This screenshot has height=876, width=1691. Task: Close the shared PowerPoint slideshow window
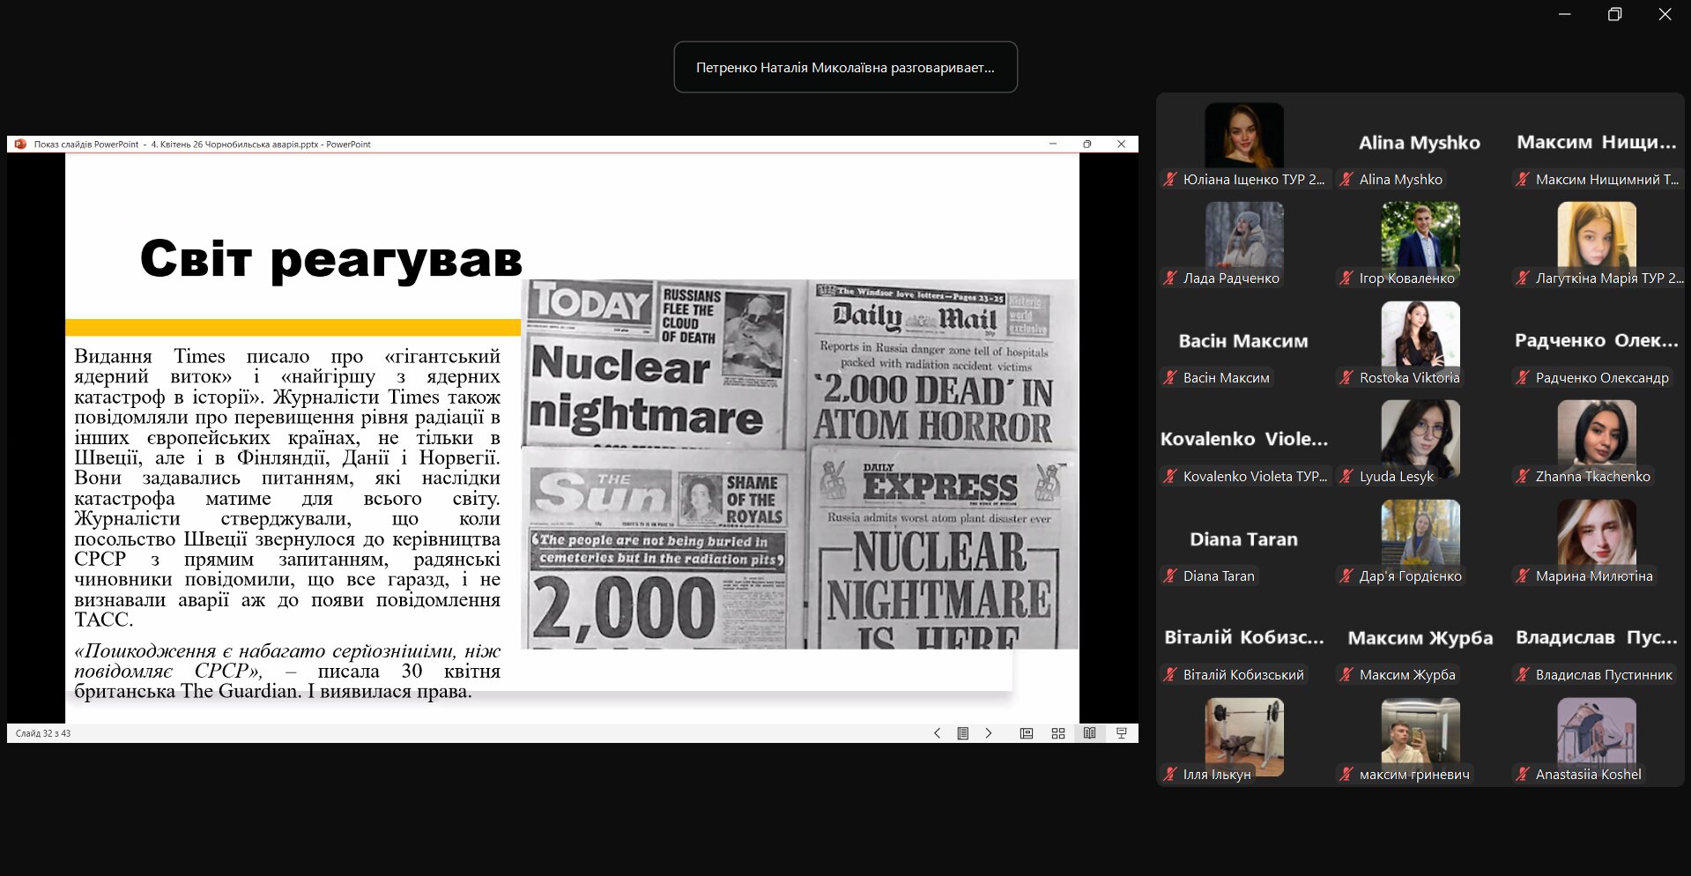click(1121, 145)
